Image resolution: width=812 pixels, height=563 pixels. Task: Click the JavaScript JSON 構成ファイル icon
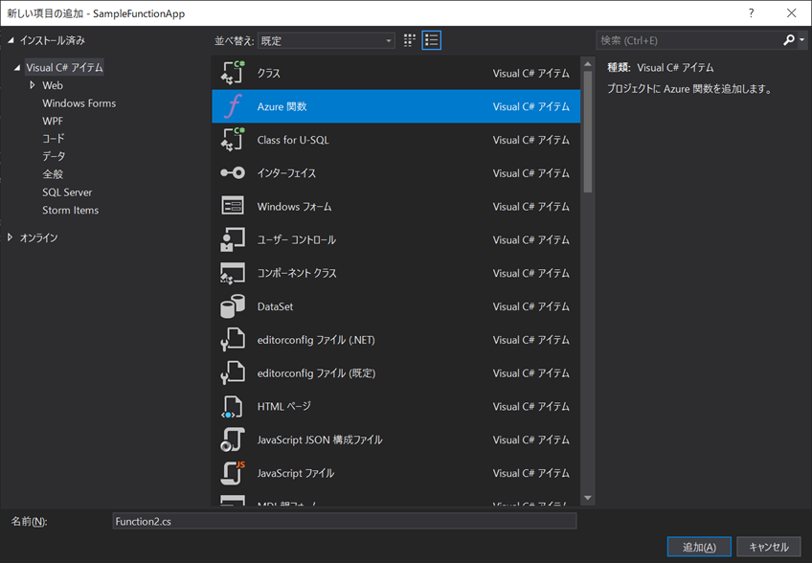coord(233,439)
